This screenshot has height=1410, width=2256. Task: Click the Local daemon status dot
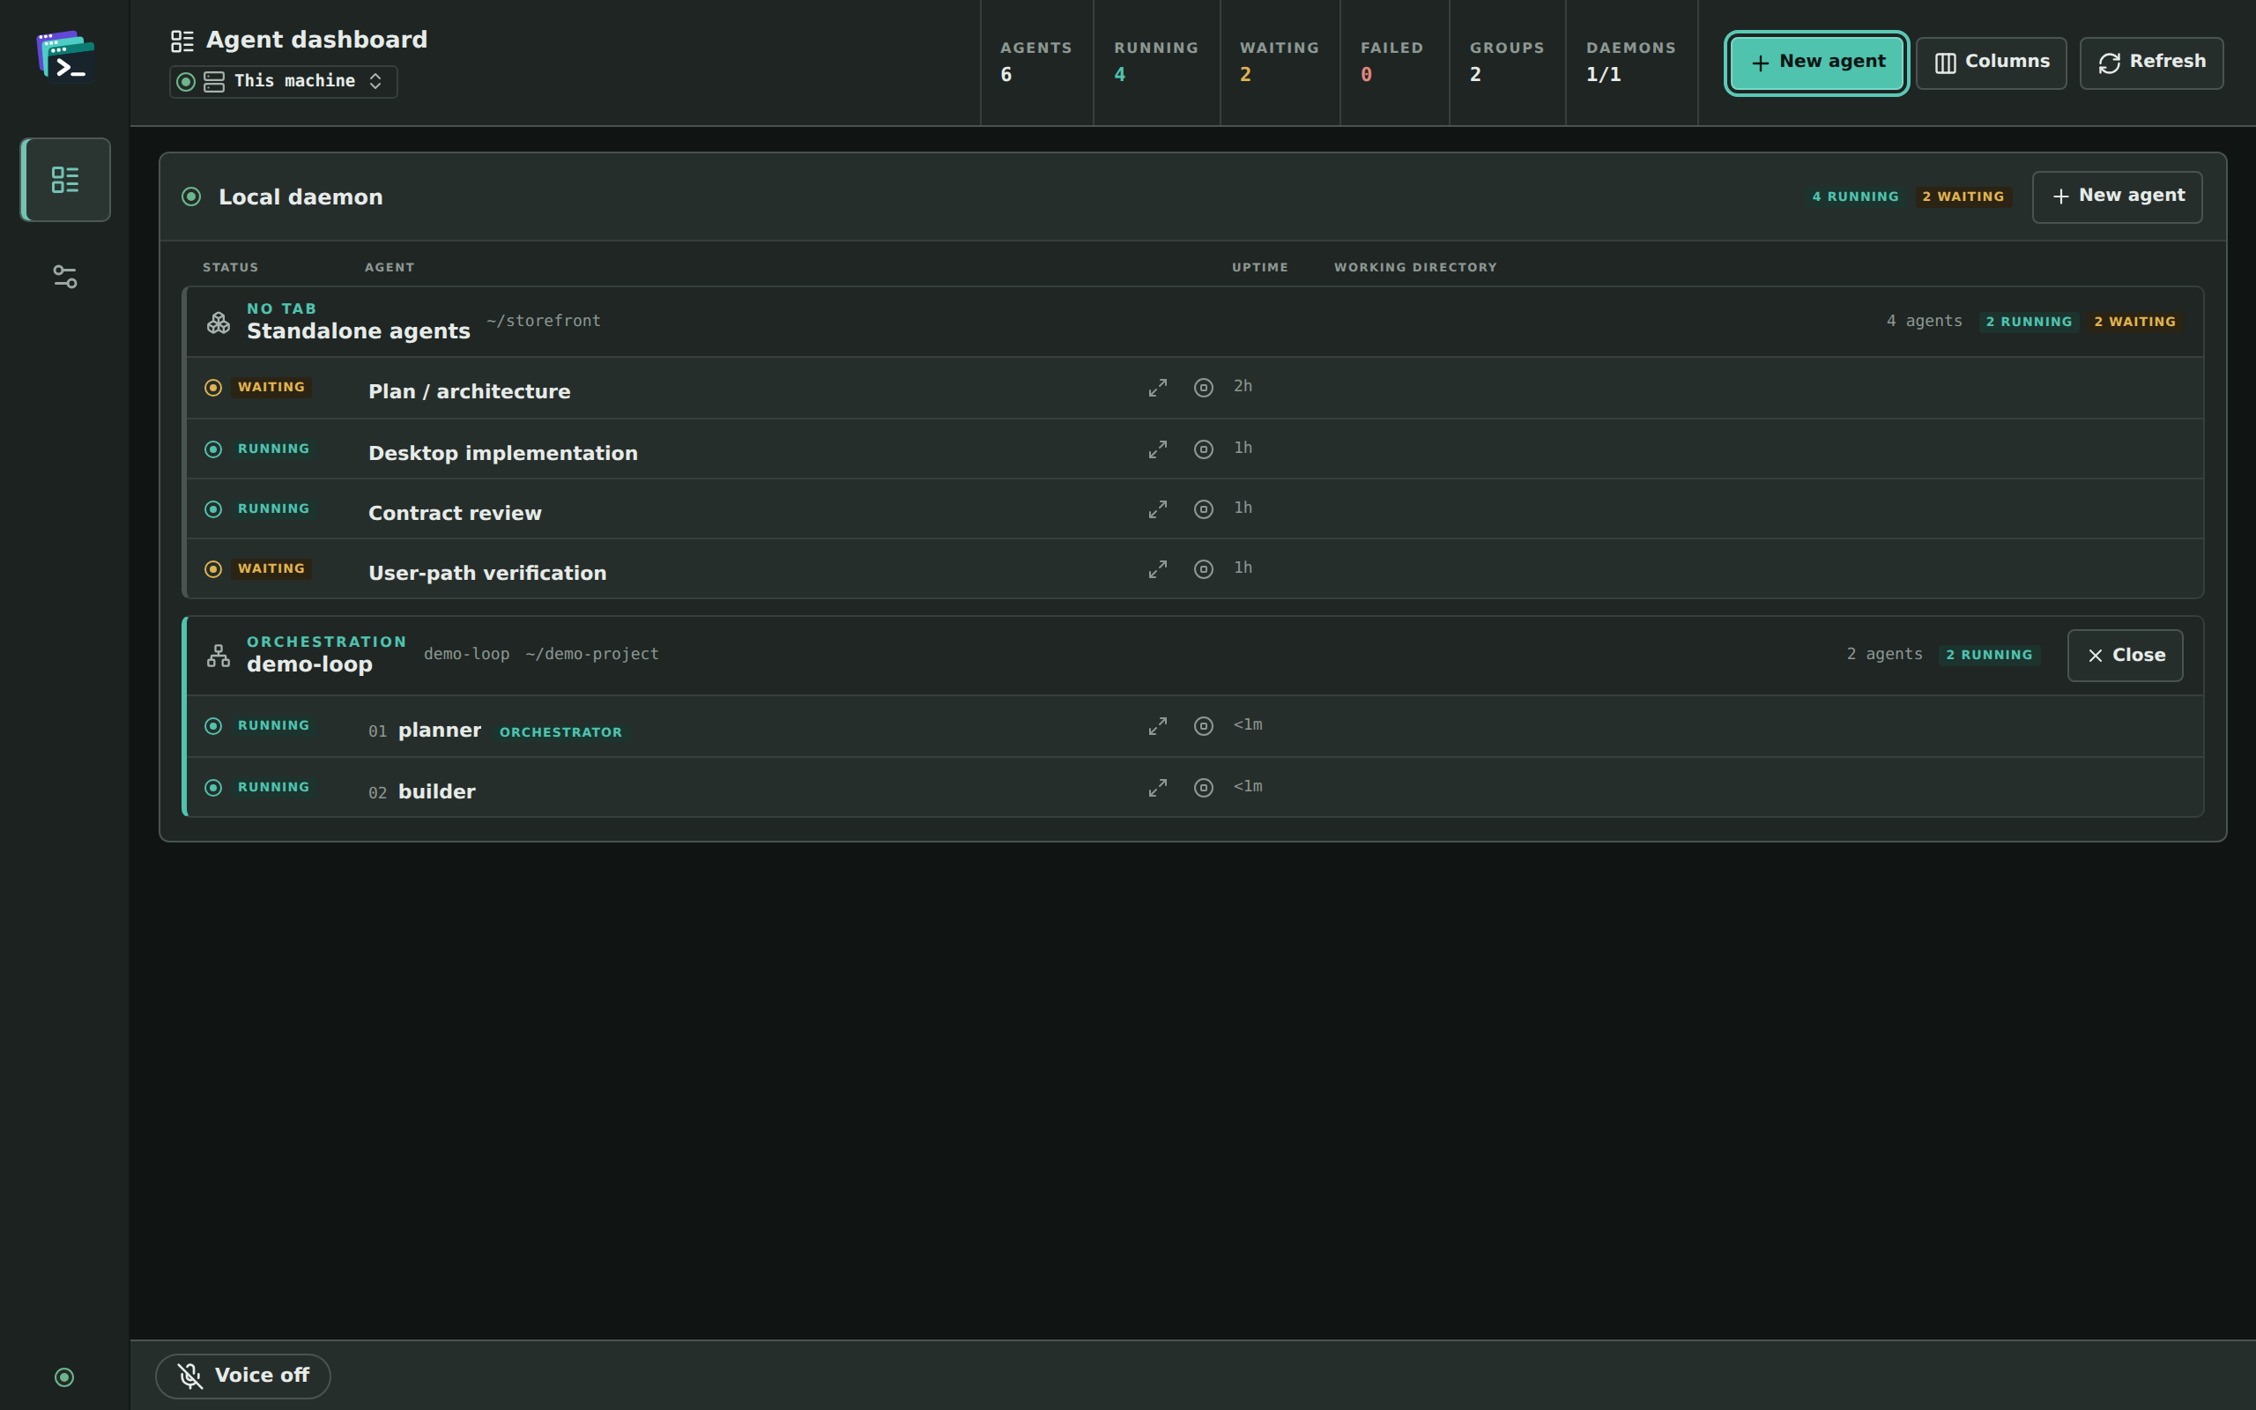191,197
